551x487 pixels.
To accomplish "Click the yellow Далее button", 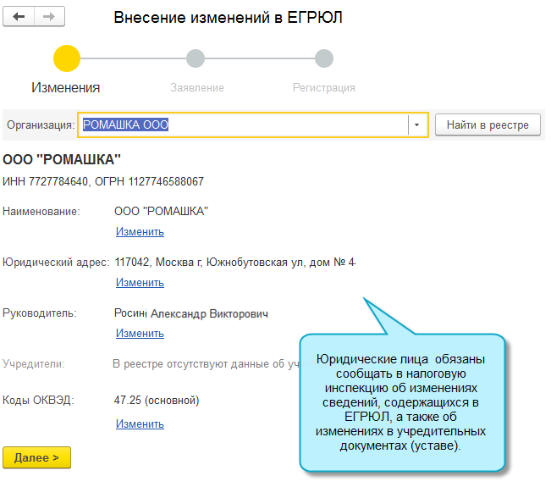I will 37,457.
